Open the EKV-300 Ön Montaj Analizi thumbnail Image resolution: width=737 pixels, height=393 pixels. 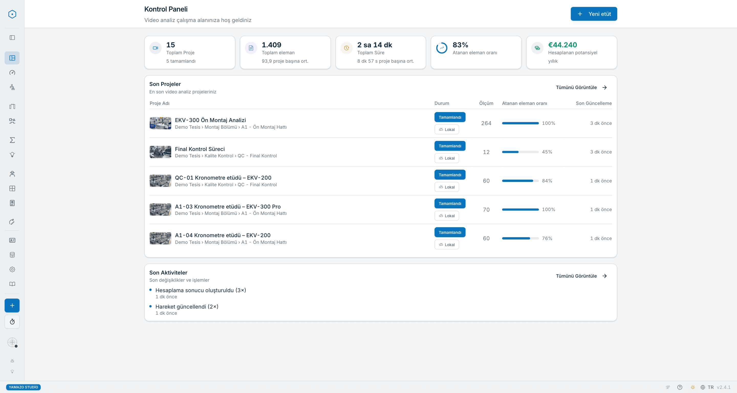tap(160, 123)
